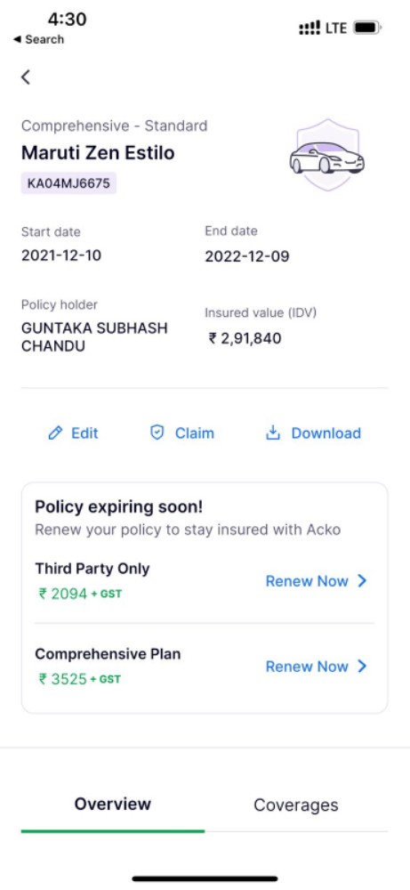410x890 pixels.
Task: Open the chevron beside Third Party Renew Now
Action: [362, 581]
